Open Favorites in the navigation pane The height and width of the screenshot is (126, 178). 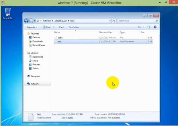pos(35,34)
